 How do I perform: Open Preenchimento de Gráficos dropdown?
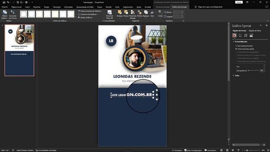coord(90,11)
